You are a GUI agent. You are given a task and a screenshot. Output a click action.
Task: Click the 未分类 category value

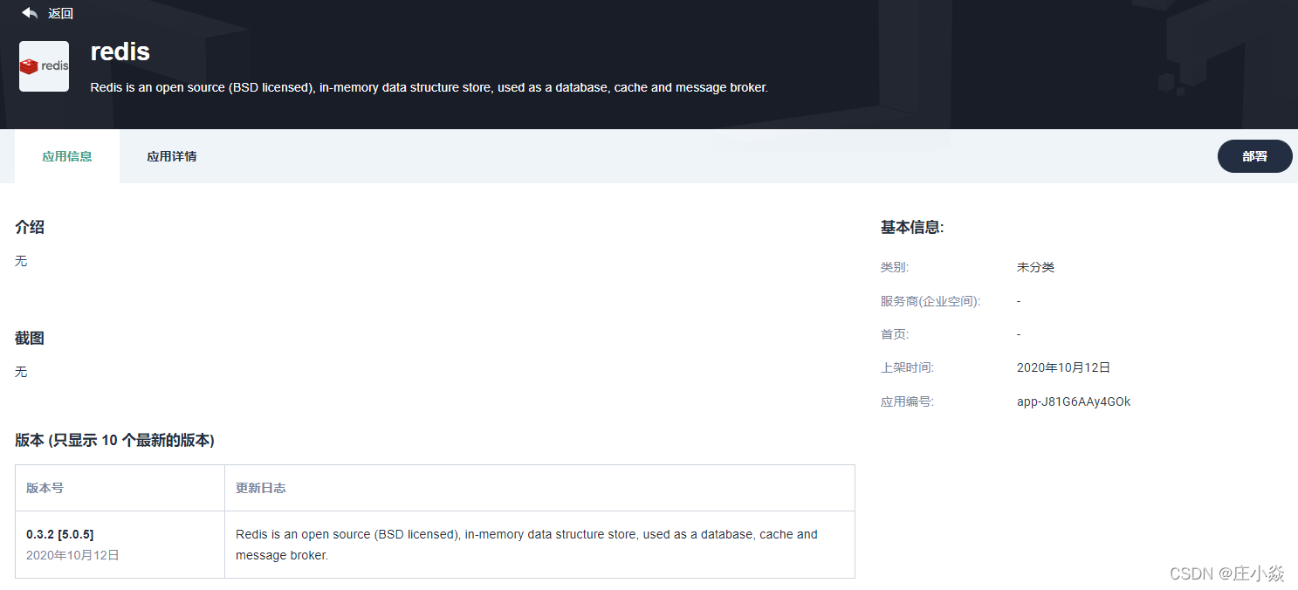(1035, 267)
